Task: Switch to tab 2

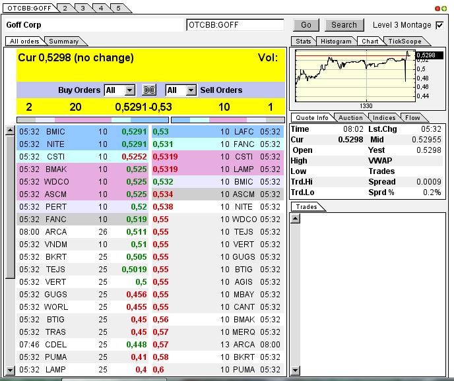Action: (x=65, y=8)
